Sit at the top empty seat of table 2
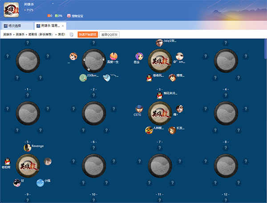Image resolution: width=267 pixels, height=203 pixels. pyautogui.click(x=93, y=43)
